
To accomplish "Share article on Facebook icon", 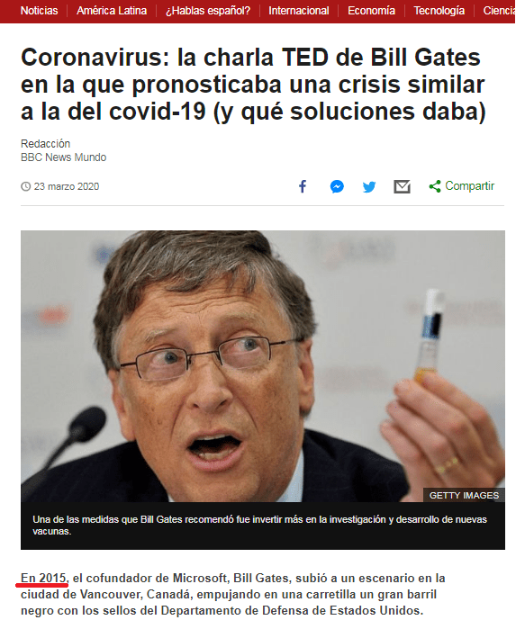I will [x=303, y=186].
